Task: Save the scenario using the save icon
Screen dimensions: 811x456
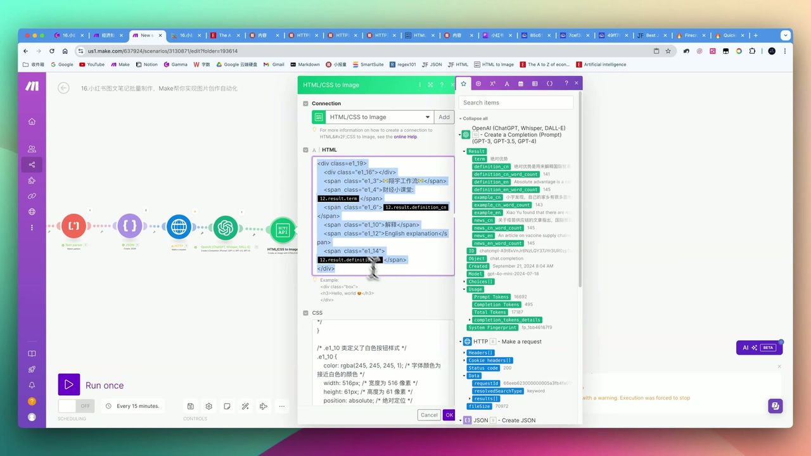Action: (x=191, y=406)
